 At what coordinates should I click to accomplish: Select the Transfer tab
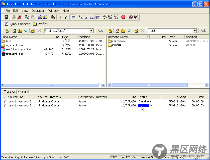[x=9, y=92]
